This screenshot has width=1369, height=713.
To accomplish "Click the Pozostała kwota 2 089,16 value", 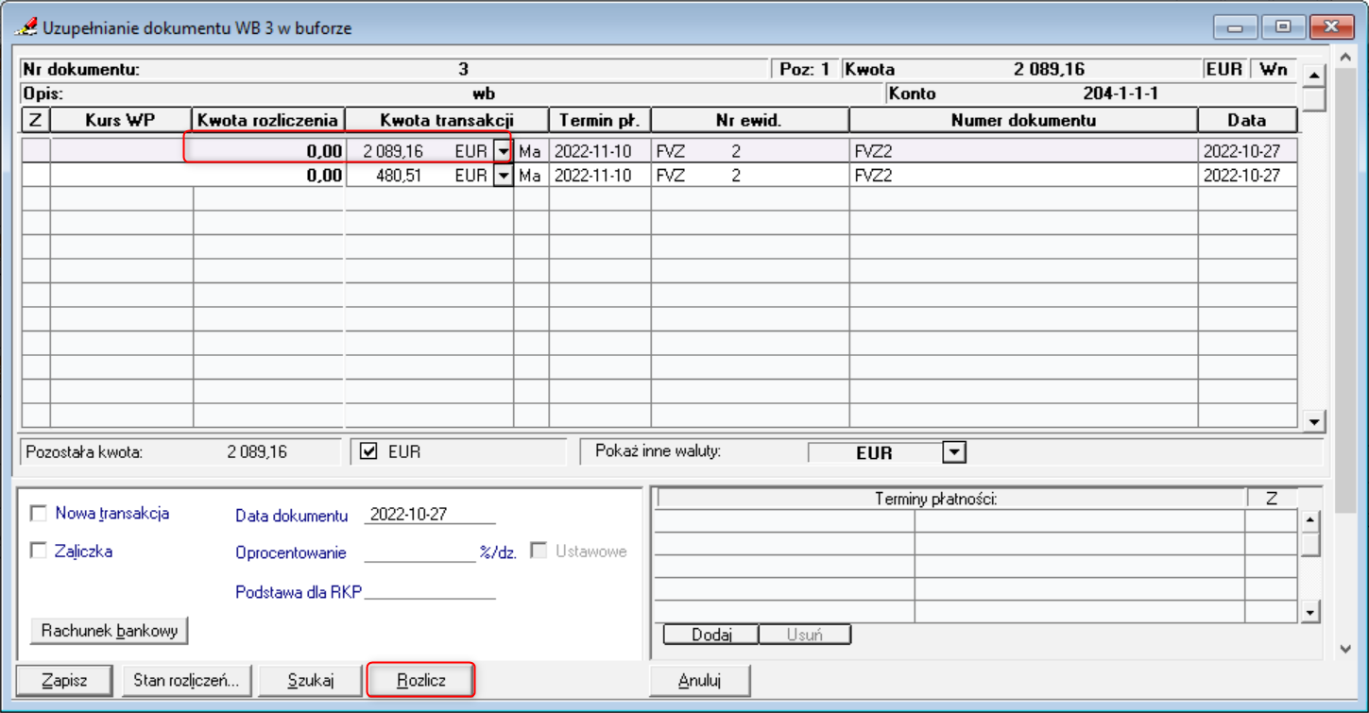I will click(257, 452).
